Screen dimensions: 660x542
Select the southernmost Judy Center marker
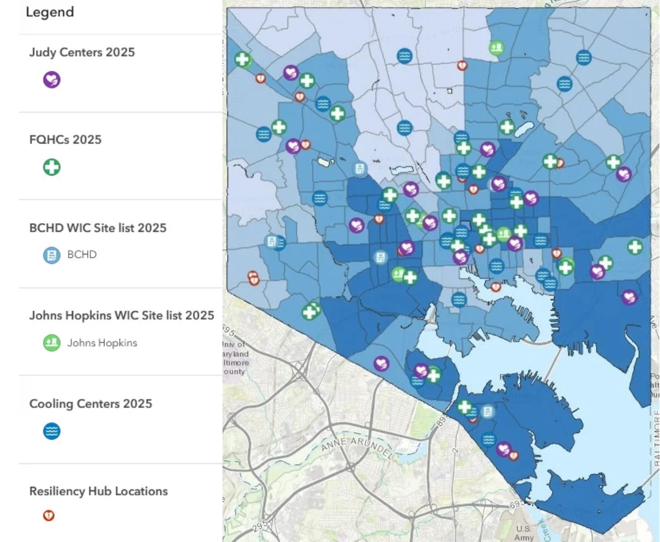click(x=504, y=449)
